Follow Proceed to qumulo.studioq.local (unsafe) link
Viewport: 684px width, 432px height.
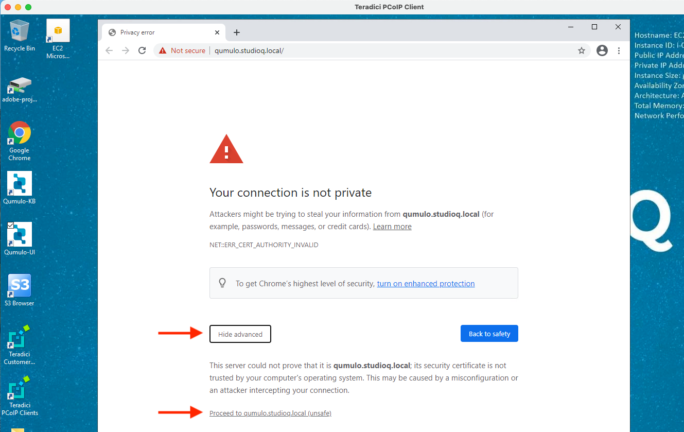[270, 413]
